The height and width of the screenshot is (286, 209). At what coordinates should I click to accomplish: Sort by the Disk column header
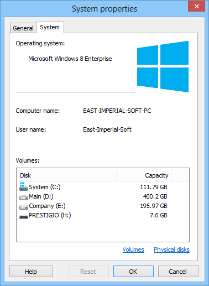point(66,175)
